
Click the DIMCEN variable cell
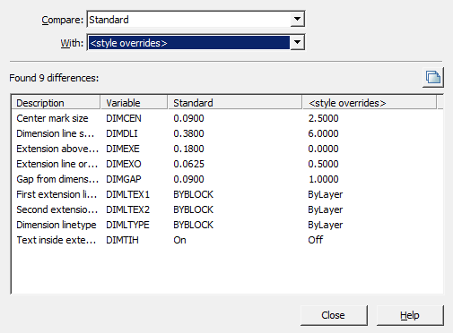(124, 118)
